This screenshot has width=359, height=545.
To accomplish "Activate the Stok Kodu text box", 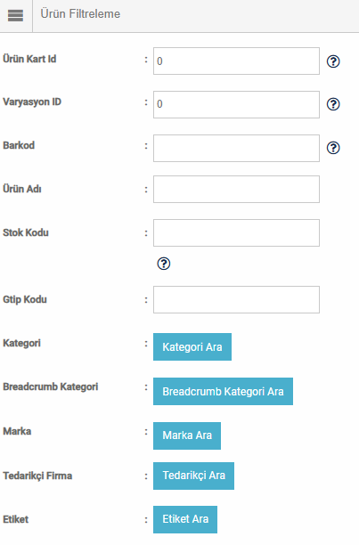I will click(236, 233).
